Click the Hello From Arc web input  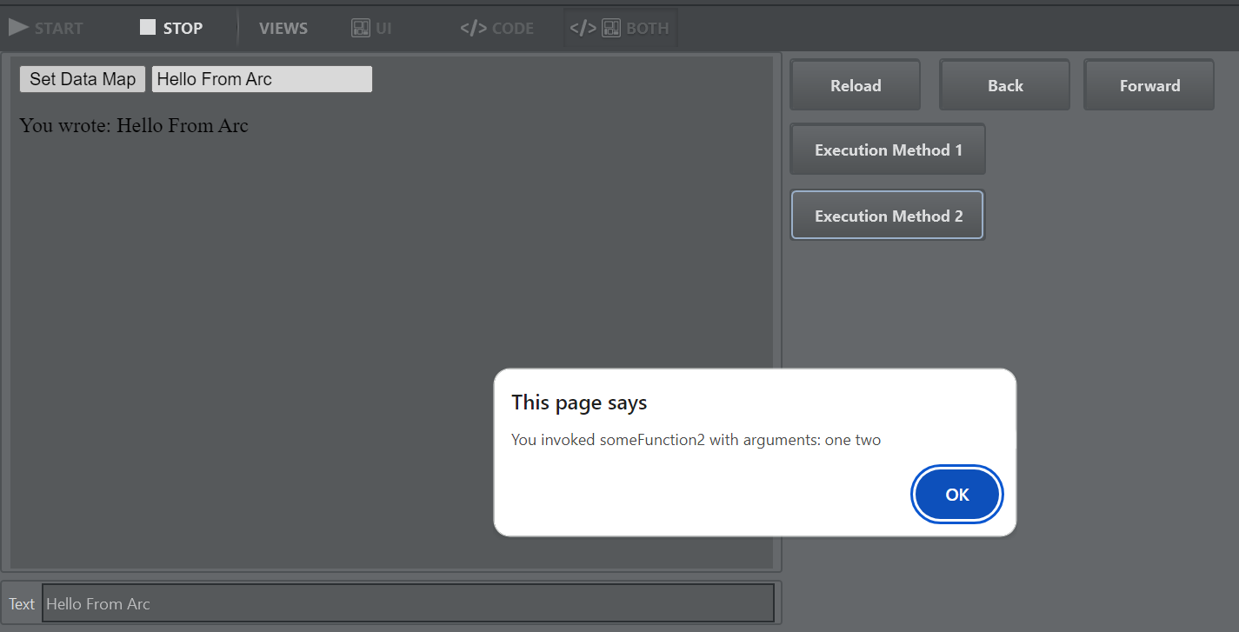pyautogui.click(x=262, y=79)
